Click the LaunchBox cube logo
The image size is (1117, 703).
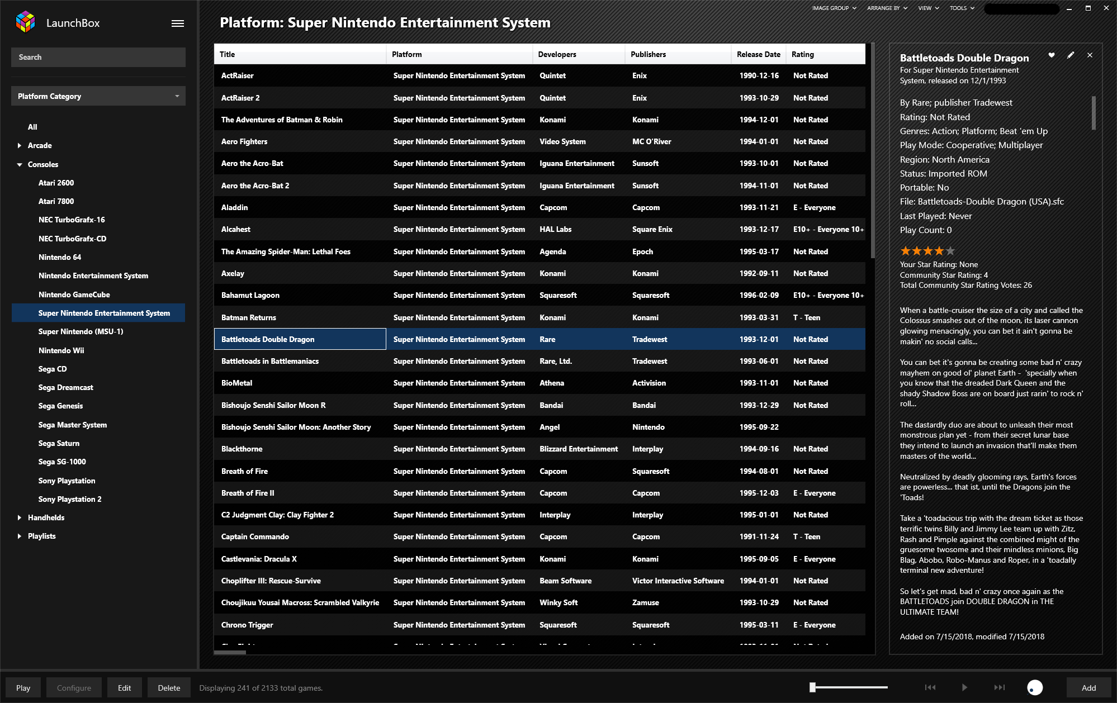click(25, 22)
